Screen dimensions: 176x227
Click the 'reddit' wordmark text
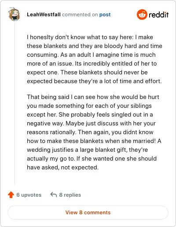[158, 15]
